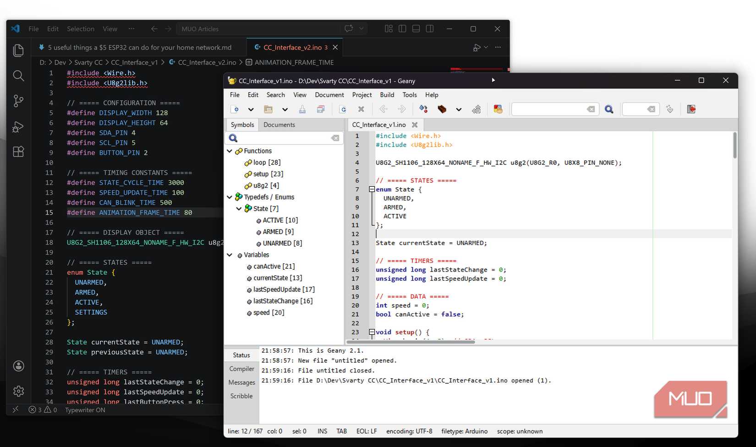Toggle VS Code bottom panel
The width and height of the screenshot is (756, 447).
[416, 28]
